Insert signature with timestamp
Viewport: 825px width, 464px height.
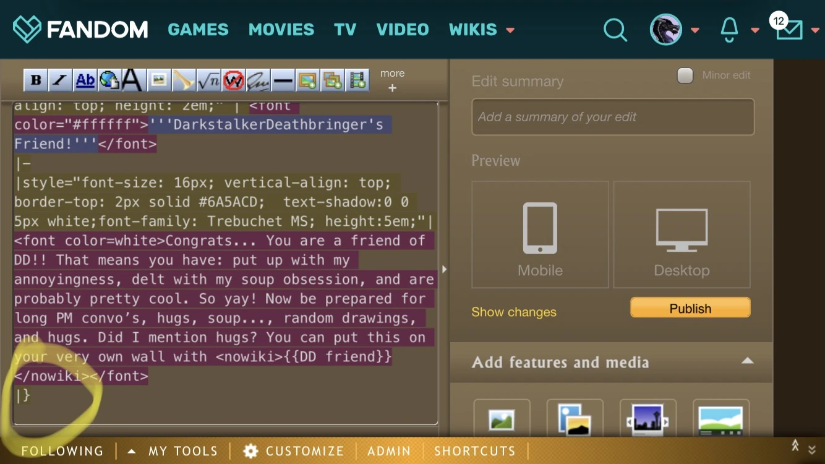(258, 80)
